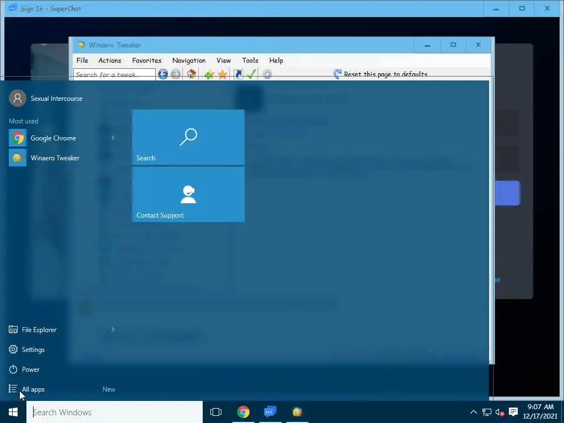Maximize the Winaero Tweaker window

(x=453, y=45)
